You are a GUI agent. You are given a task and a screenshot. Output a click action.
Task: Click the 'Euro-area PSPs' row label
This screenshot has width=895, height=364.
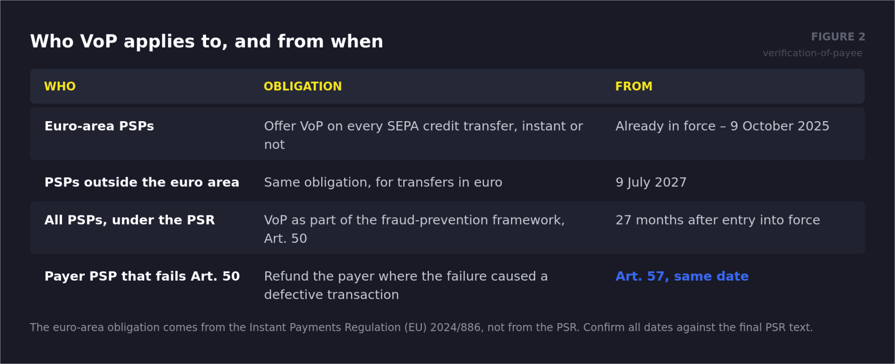[x=99, y=126]
